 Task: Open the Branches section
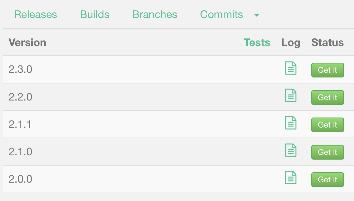click(154, 14)
